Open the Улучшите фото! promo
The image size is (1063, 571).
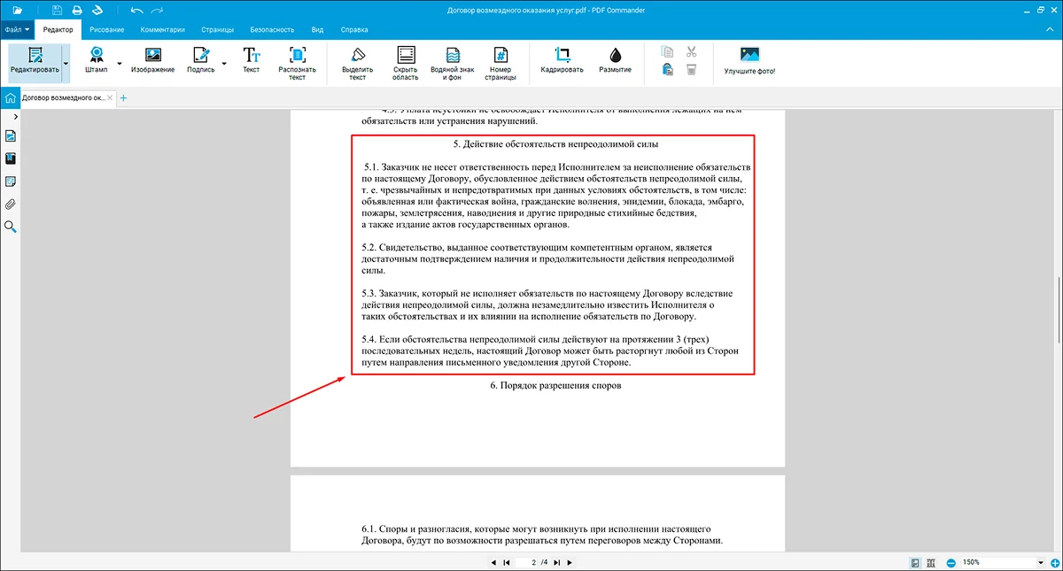pos(749,61)
